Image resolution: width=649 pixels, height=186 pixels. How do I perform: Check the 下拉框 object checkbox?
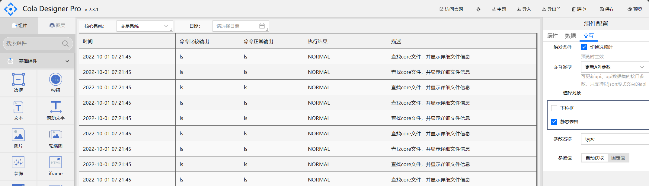point(554,108)
